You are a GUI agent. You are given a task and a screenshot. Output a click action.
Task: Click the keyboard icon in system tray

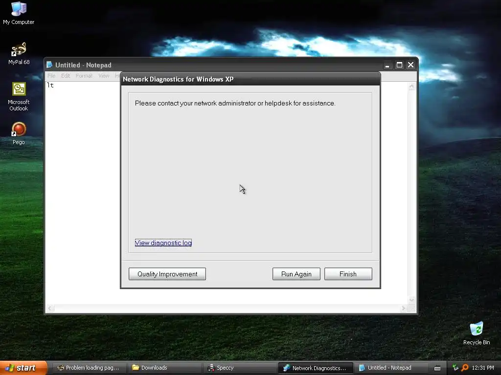tap(437, 368)
